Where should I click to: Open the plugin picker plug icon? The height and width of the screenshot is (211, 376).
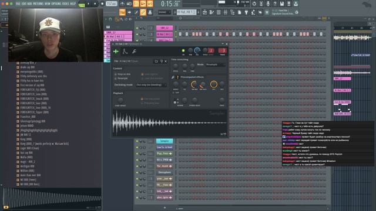pyautogui.click(x=246, y=12)
